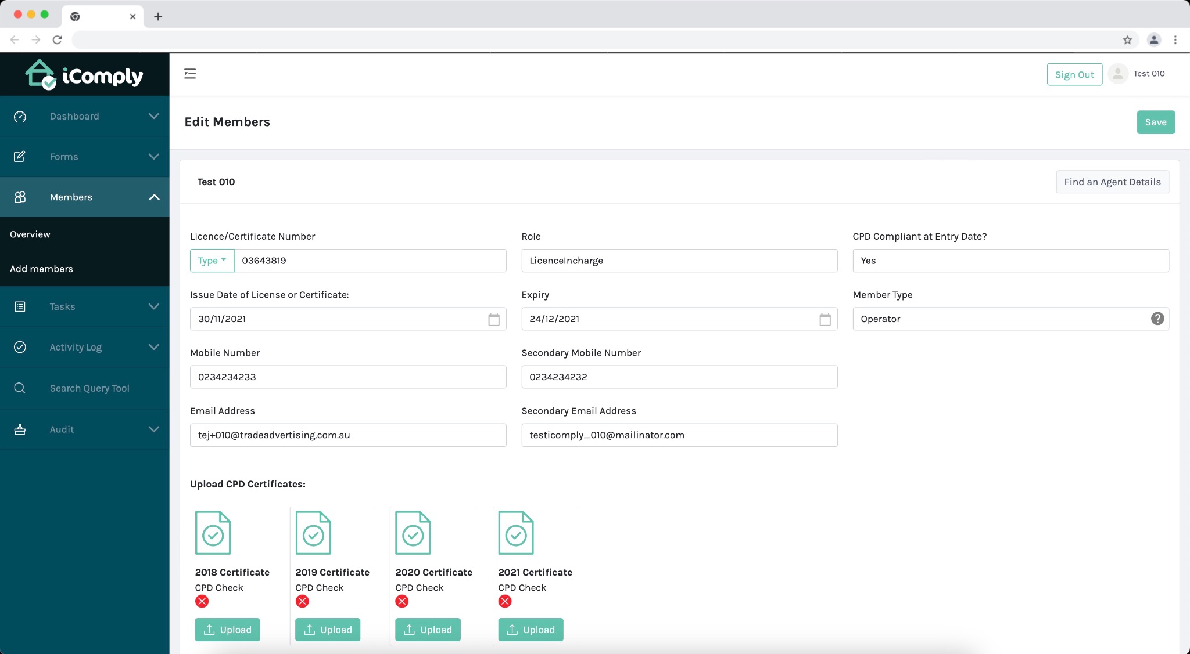Open the Expiry date calendar icon
The width and height of the screenshot is (1190, 654).
(825, 319)
